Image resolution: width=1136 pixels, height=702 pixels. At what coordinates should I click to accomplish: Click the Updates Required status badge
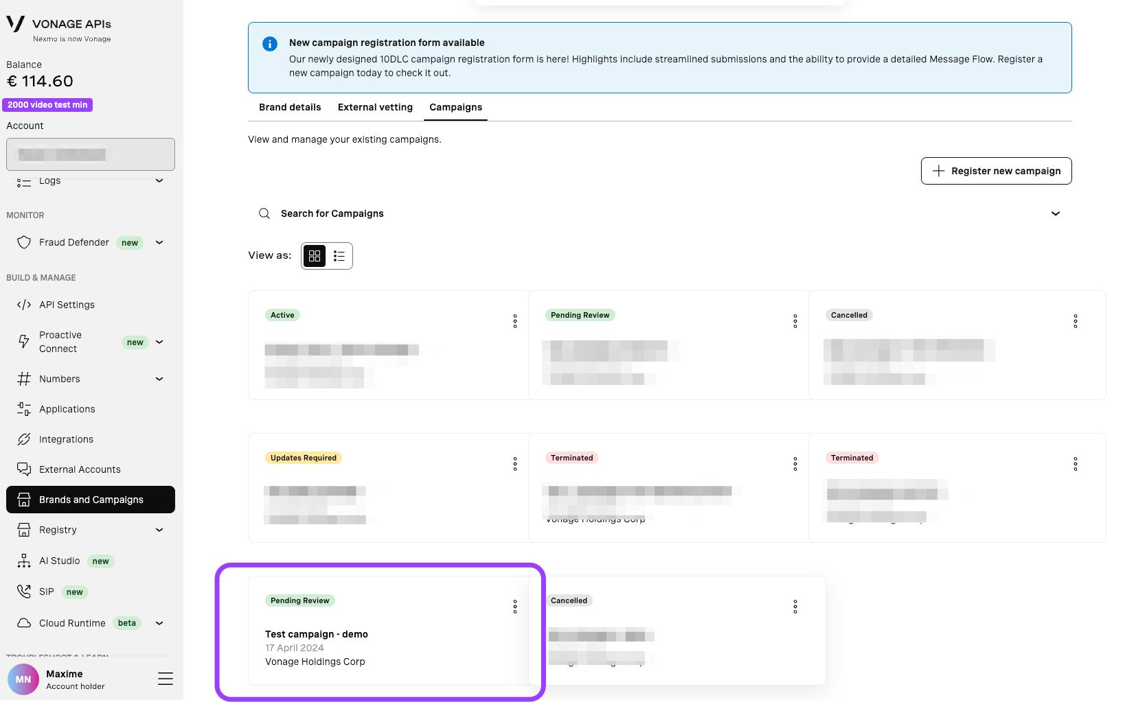(x=304, y=458)
